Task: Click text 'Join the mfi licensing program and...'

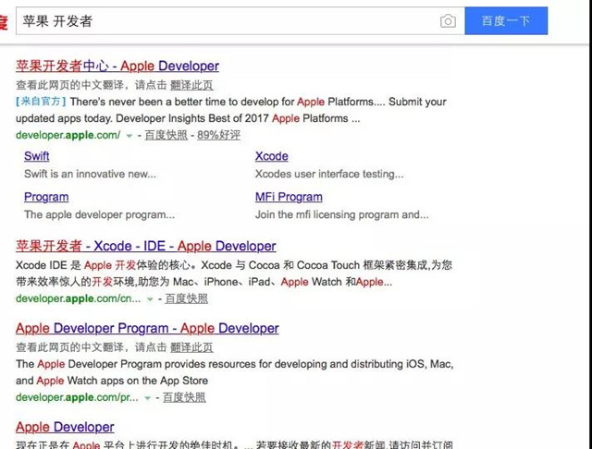Action: point(341,214)
